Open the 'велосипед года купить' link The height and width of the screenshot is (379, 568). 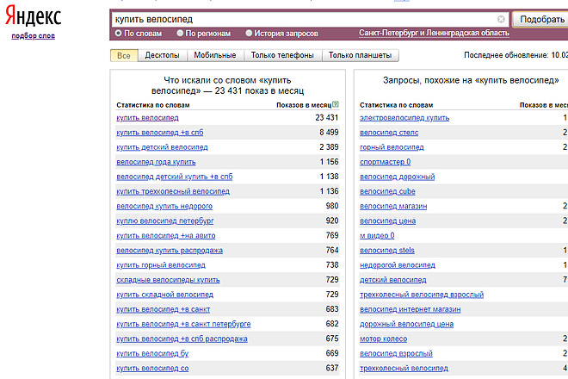coord(156,162)
